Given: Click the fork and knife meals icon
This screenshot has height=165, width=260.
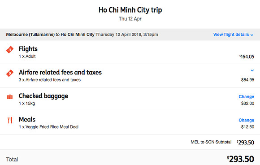Looking at the screenshot, I should point(10,120).
